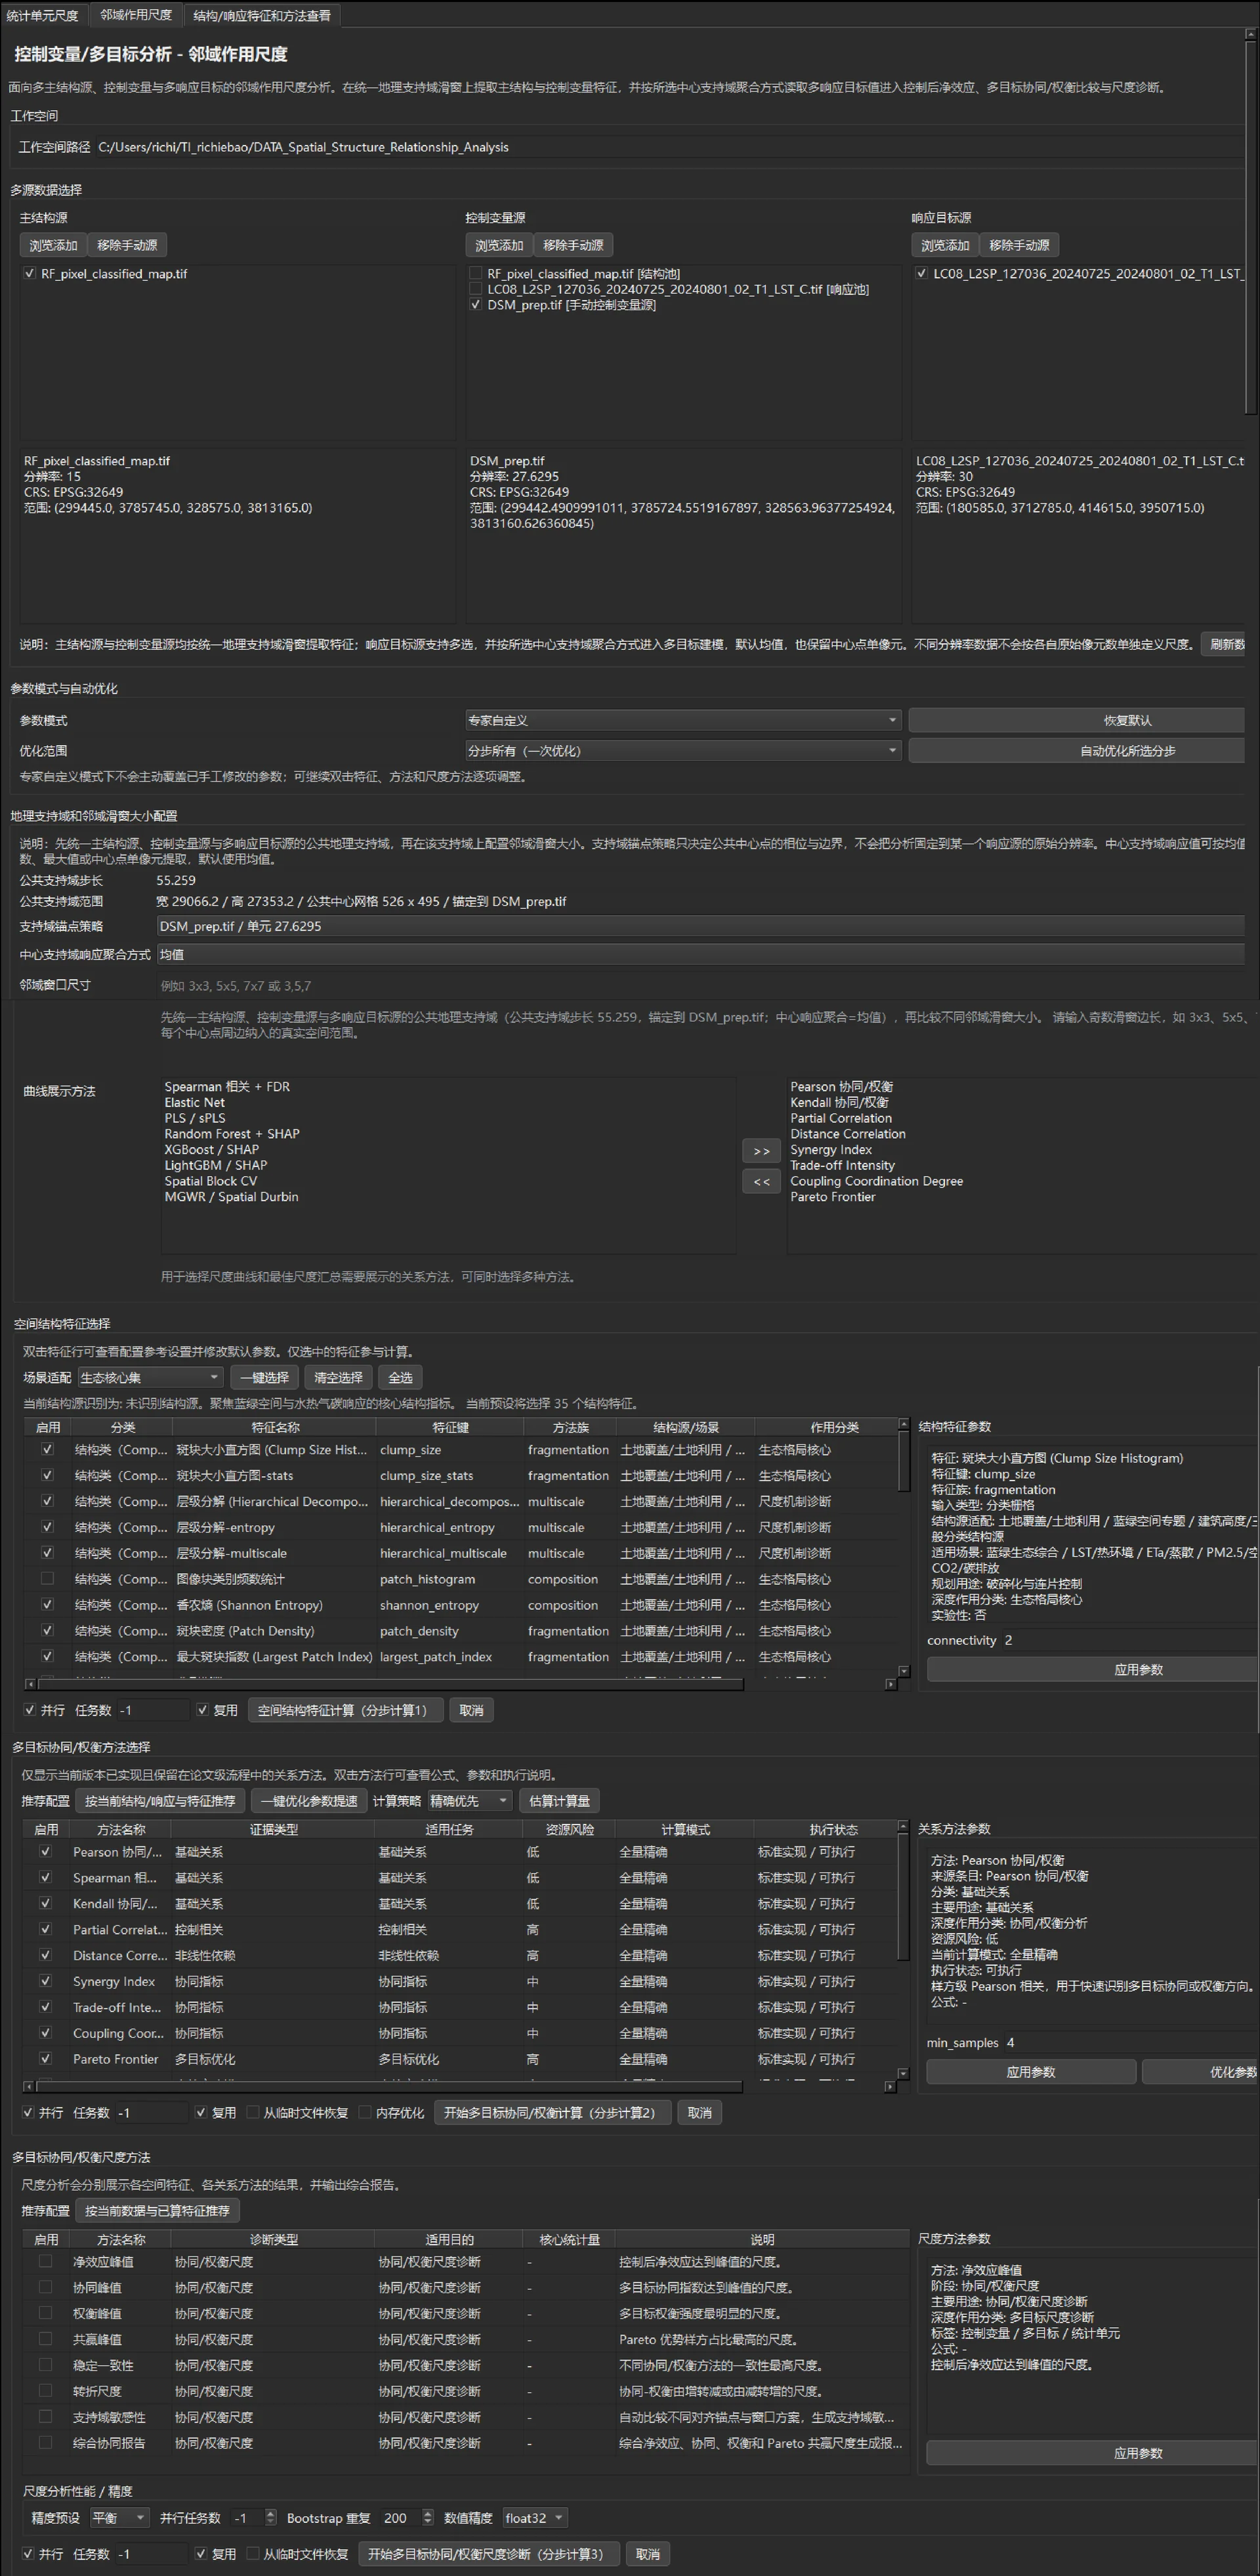Open the 精度预设 平衡 dropdown

(120, 2518)
